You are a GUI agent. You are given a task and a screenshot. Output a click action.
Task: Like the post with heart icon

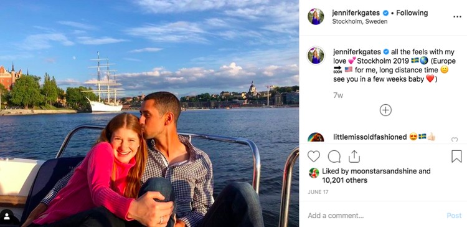click(314, 157)
